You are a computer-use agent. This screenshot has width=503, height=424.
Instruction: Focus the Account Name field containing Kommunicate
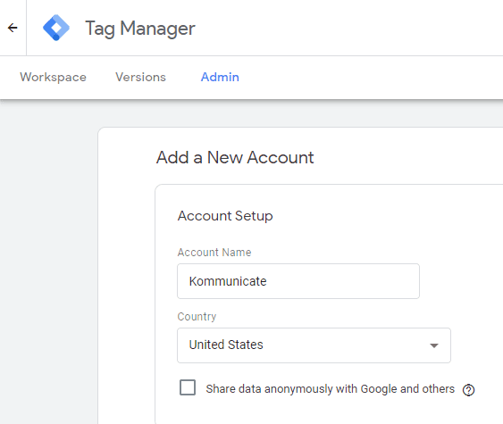[x=298, y=281]
